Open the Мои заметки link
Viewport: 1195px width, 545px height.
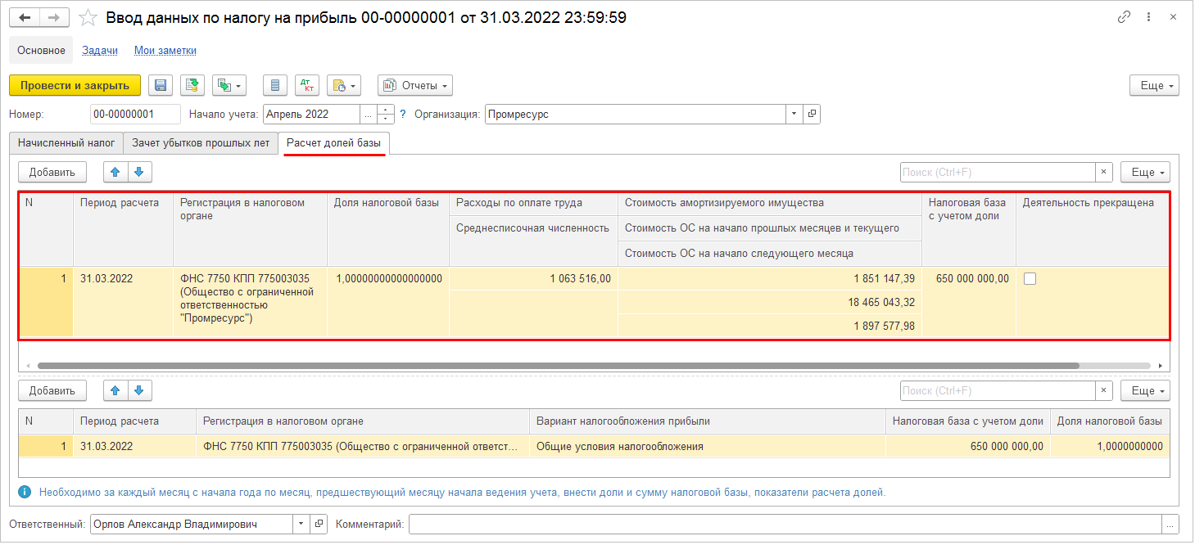tap(165, 50)
